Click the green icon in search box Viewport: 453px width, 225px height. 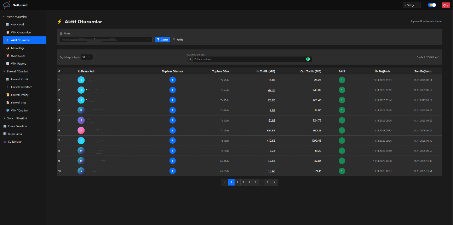coord(308,59)
